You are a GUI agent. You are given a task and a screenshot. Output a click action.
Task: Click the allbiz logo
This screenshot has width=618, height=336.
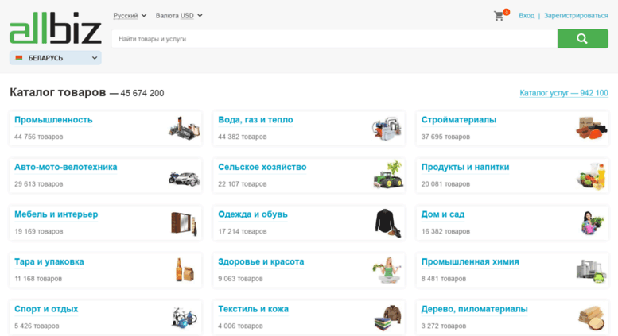coord(56,28)
